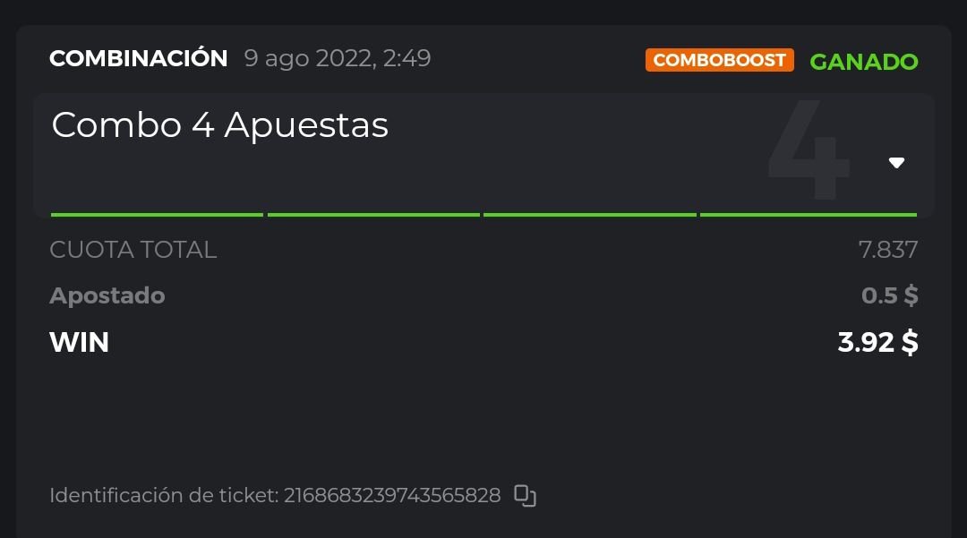Copy the ticket identification number
Image resolution: width=967 pixels, height=538 pixels.
coord(525,495)
